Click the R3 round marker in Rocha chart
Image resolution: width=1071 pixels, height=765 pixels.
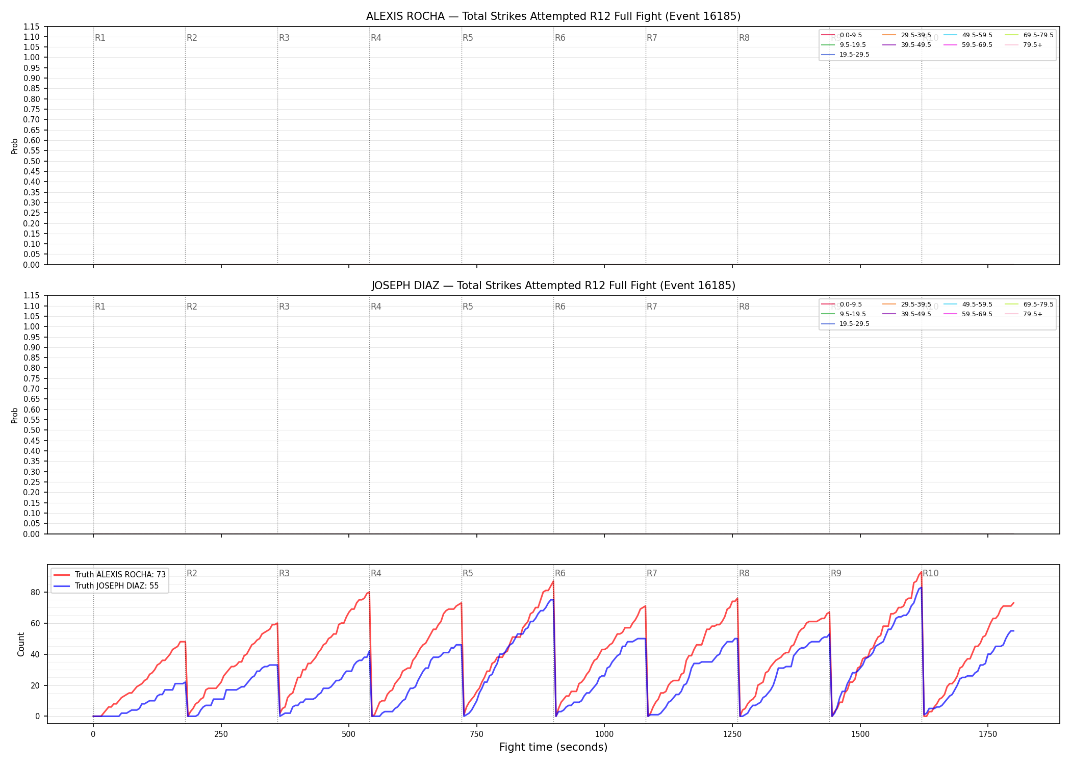coord(284,38)
